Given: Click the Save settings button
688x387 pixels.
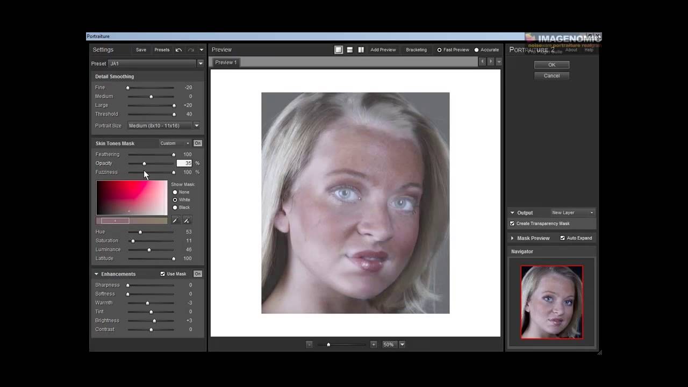Looking at the screenshot, I should coord(141,50).
